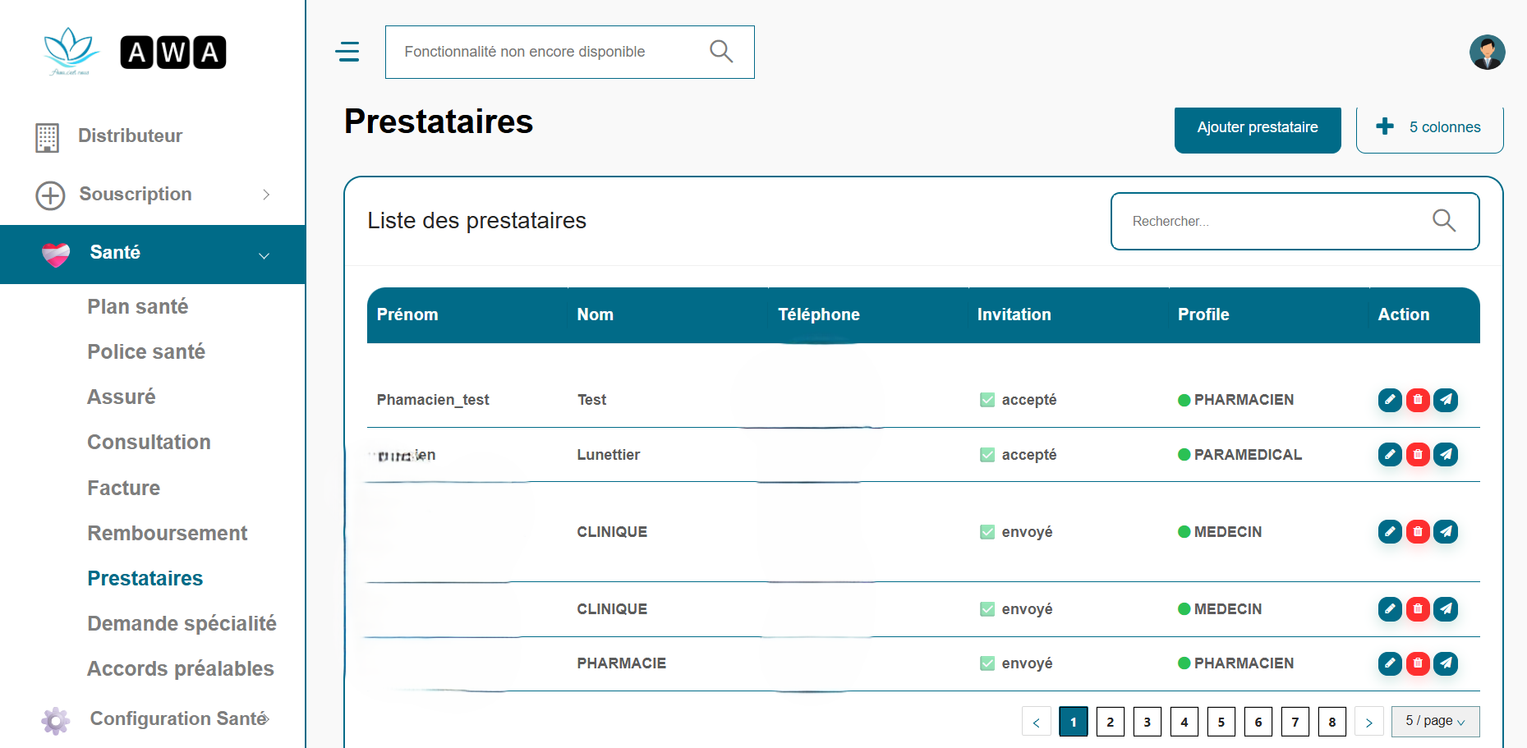Click the Rechercher magnifier icon
Image resolution: width=1527 pixels, height=748 pixels.
[x=1443, y=221]
